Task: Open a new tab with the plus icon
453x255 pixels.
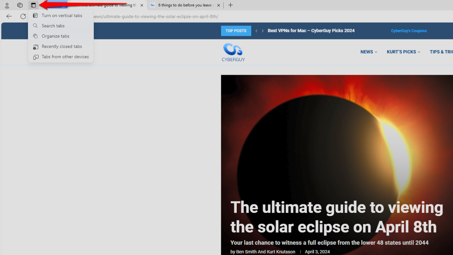Action: (x=230, y=5)
